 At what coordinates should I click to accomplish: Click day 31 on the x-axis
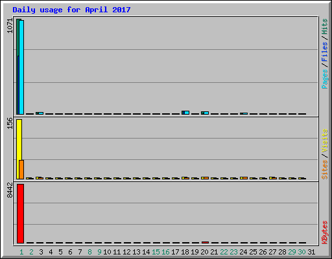(311, 252)
